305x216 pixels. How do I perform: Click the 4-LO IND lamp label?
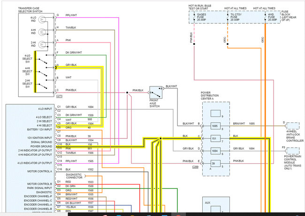click(x=33, y=19)
